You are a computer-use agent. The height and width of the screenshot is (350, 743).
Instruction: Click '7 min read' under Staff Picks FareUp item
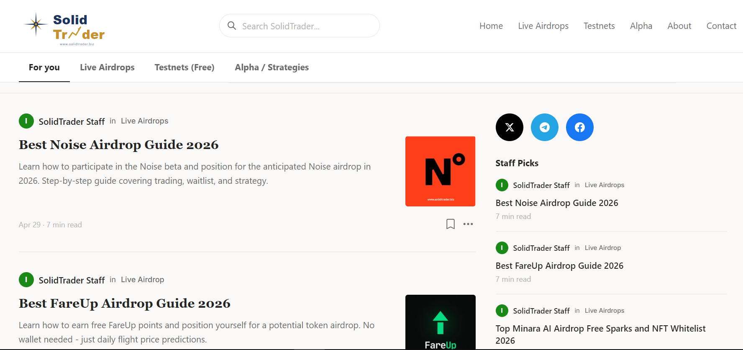513,279
